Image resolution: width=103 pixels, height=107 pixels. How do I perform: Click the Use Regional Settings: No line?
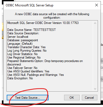[24, 57]
